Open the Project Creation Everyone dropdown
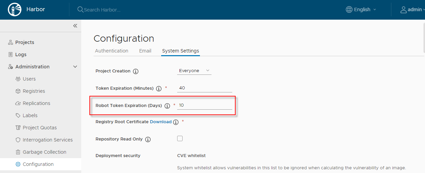The width and height of the screenshot is (425, 173). coord(194,71)
